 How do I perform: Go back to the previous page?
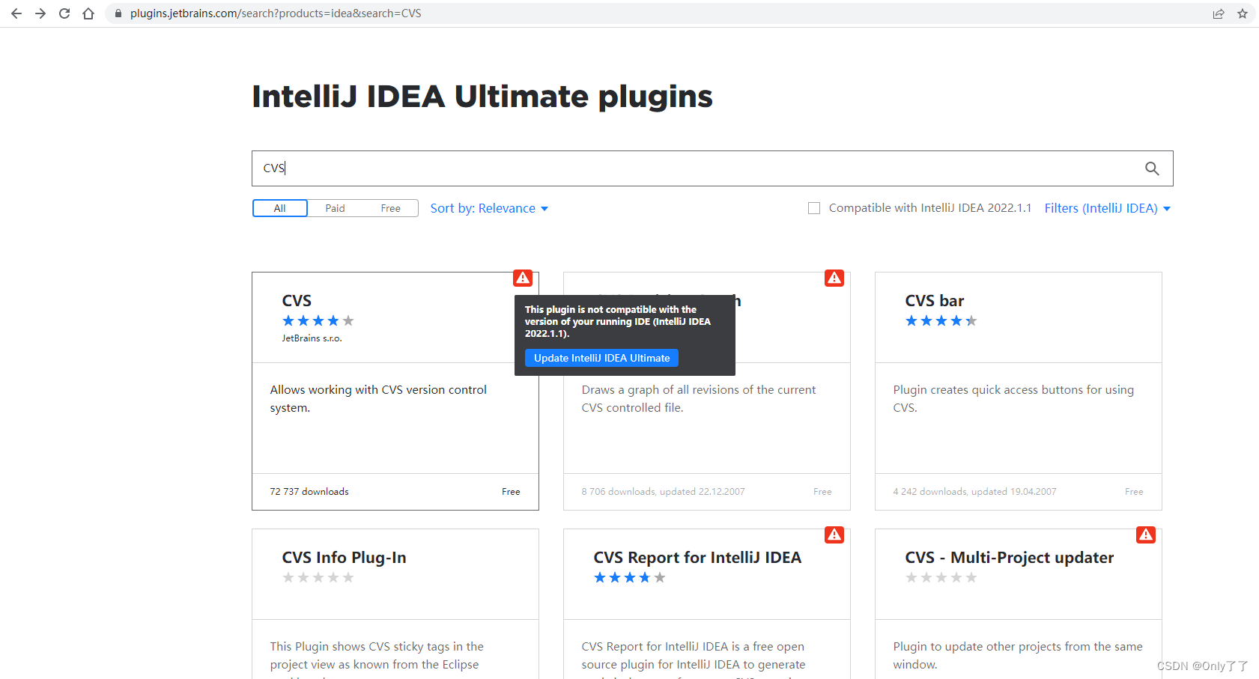click(16, 13)
